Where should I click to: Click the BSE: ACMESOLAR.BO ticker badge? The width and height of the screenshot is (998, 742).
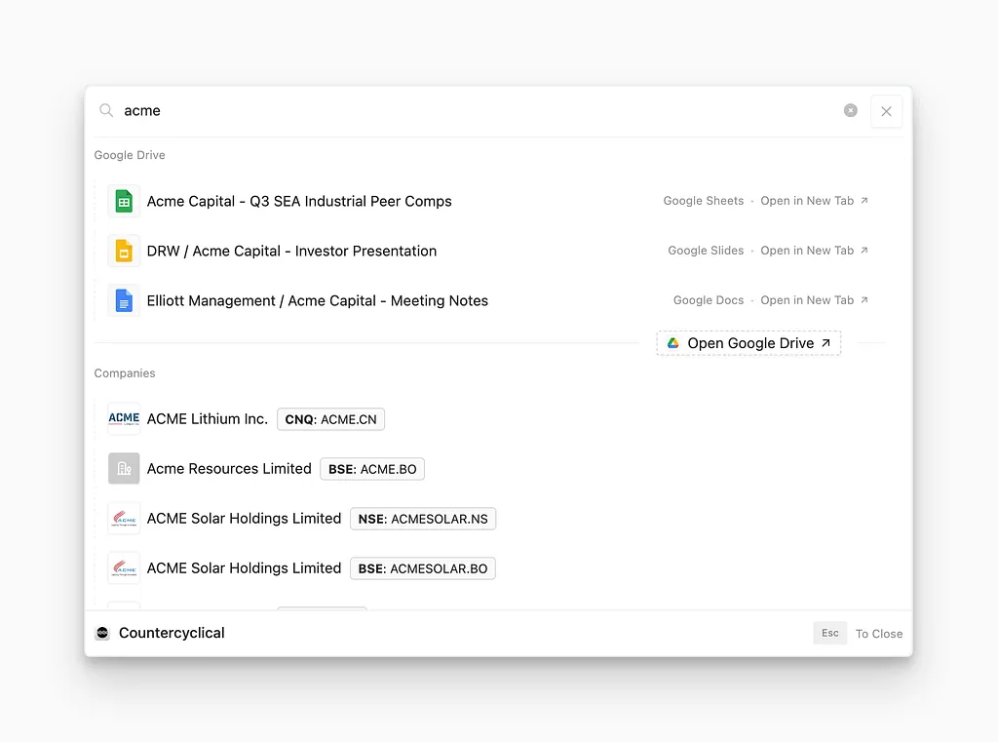coord(423,568)
